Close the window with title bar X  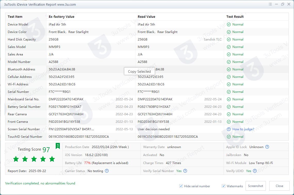coord(289,4)
